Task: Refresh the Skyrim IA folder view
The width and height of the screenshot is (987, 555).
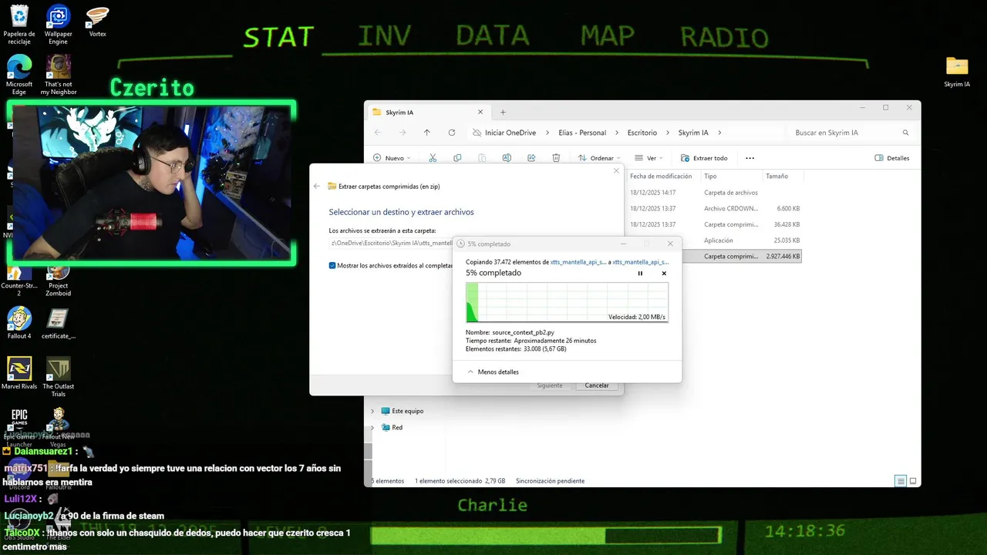Action: point(452,133)
